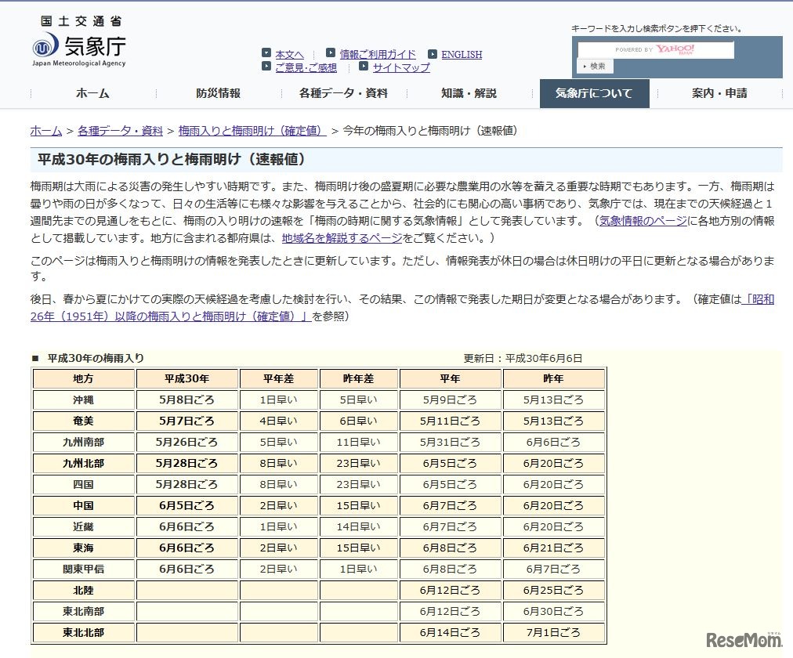Image resolution: width=793 pixels, height=658 pixels.
Task: Click the 各種データ・資料 breadcrumb link
Action: coord(120,131)
